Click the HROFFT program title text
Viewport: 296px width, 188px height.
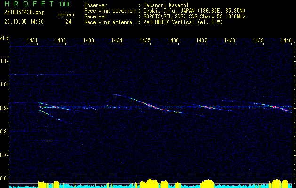(x=29, y=4)
